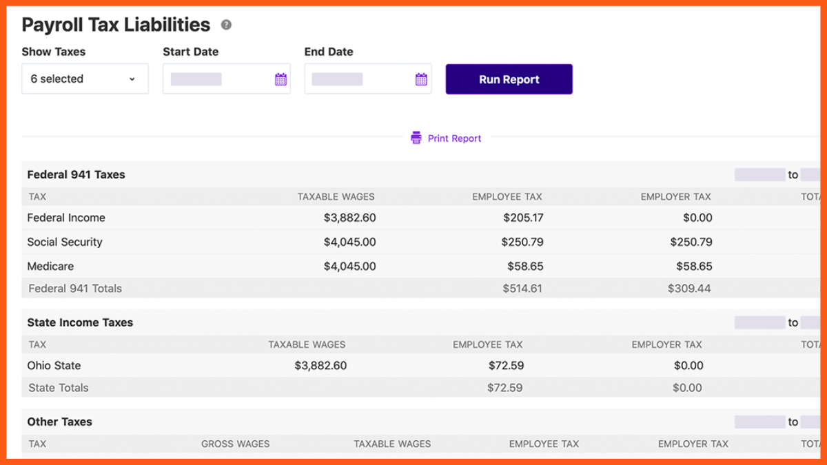The width and height of the screenshot is (827, 465).
Task: Click the Run Report button
Action: [x=509, y=79]
